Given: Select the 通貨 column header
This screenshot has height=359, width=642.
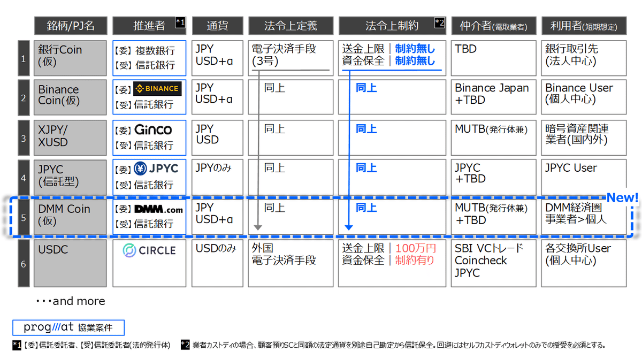Looking at the screenshot, I should 217,26.
